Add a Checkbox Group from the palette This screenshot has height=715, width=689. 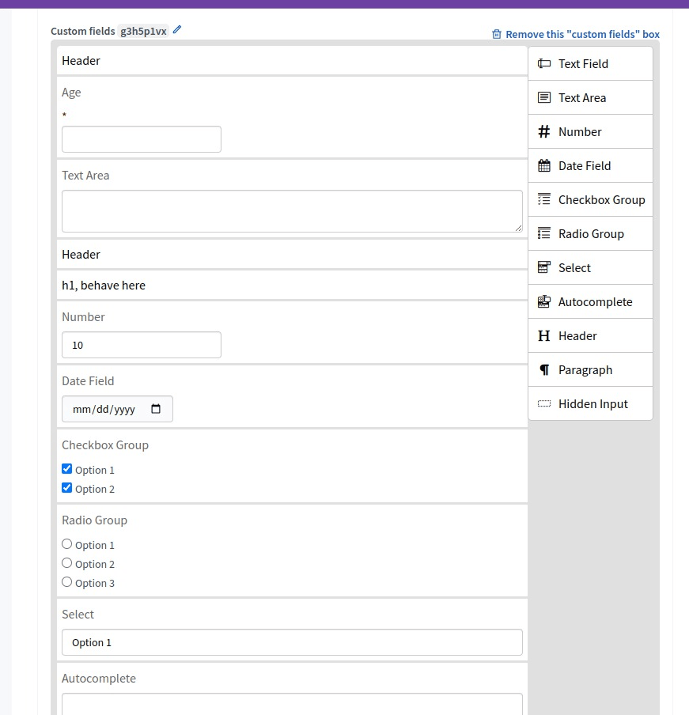click(590, 199)
